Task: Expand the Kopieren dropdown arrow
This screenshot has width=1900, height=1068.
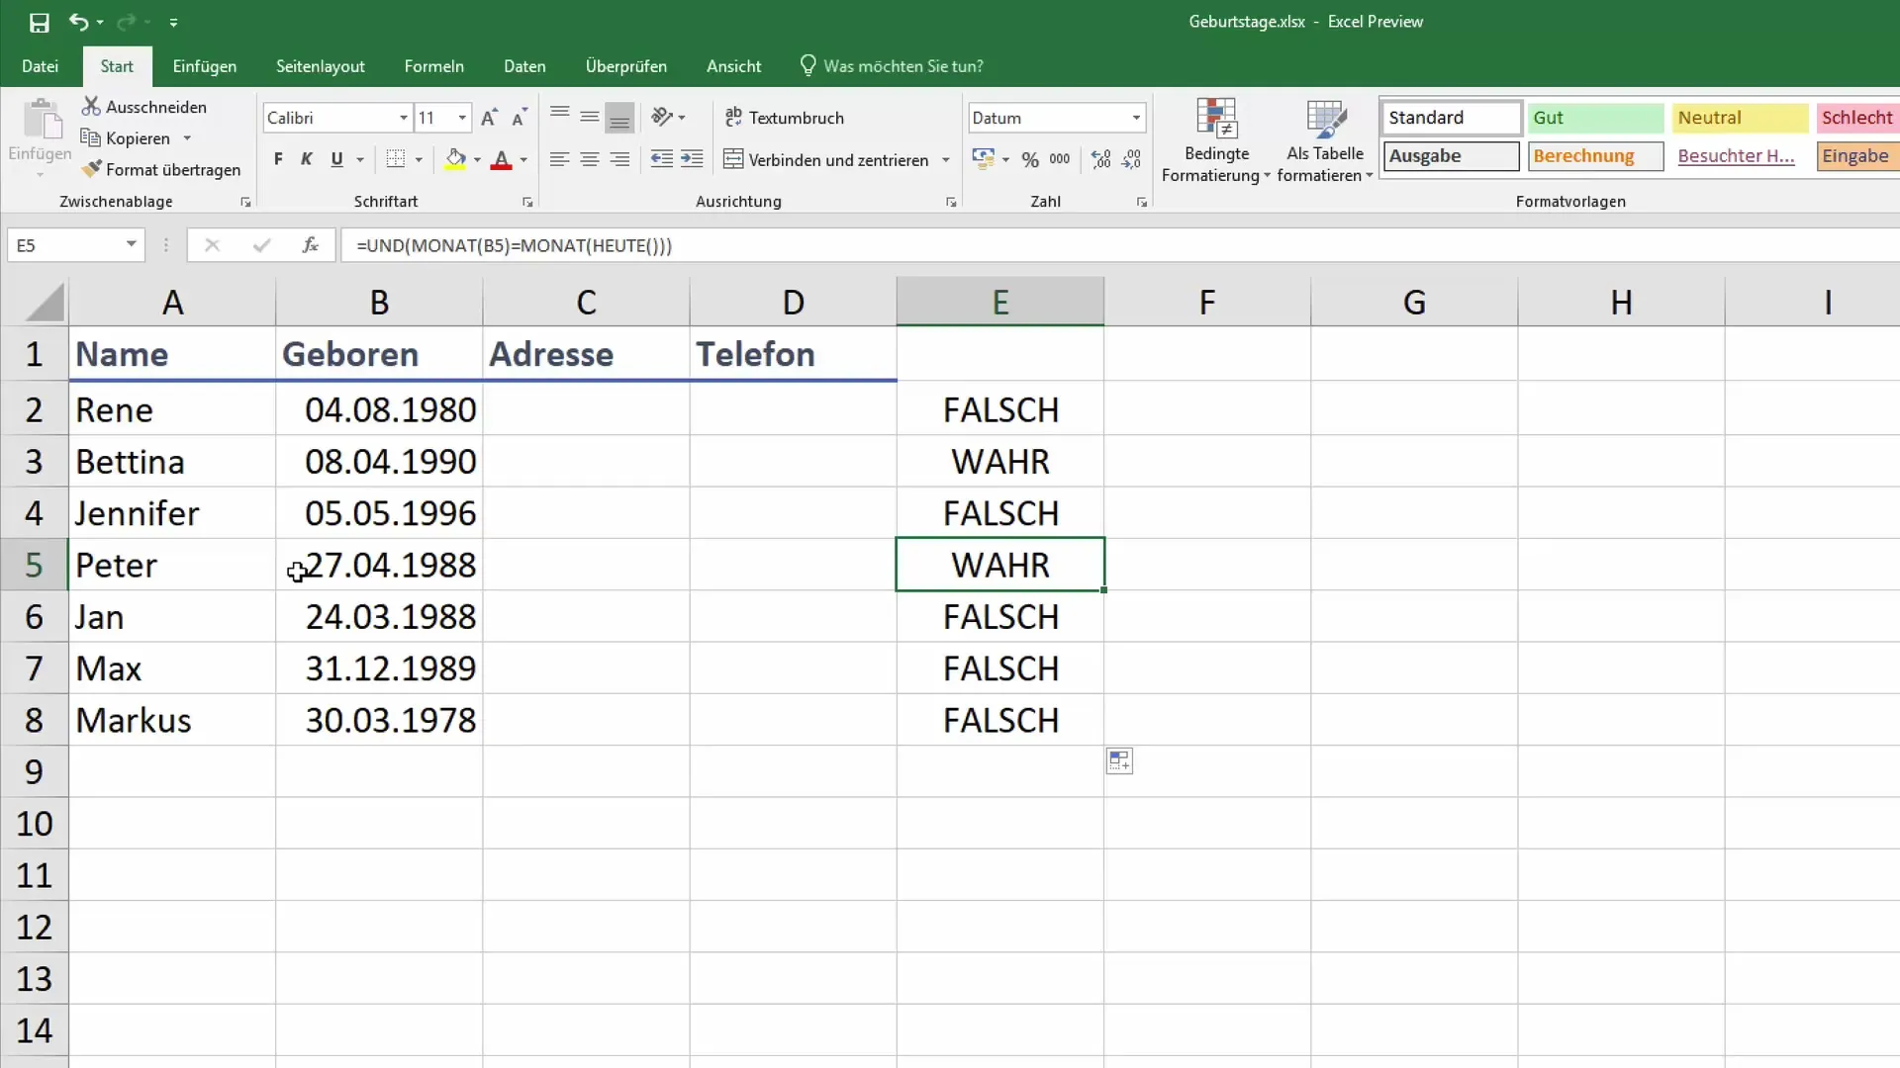Action: 187,138
